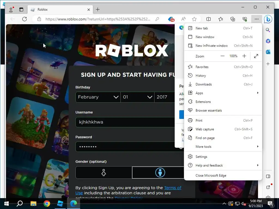Open the Windows Start menu

pos(7,204)
